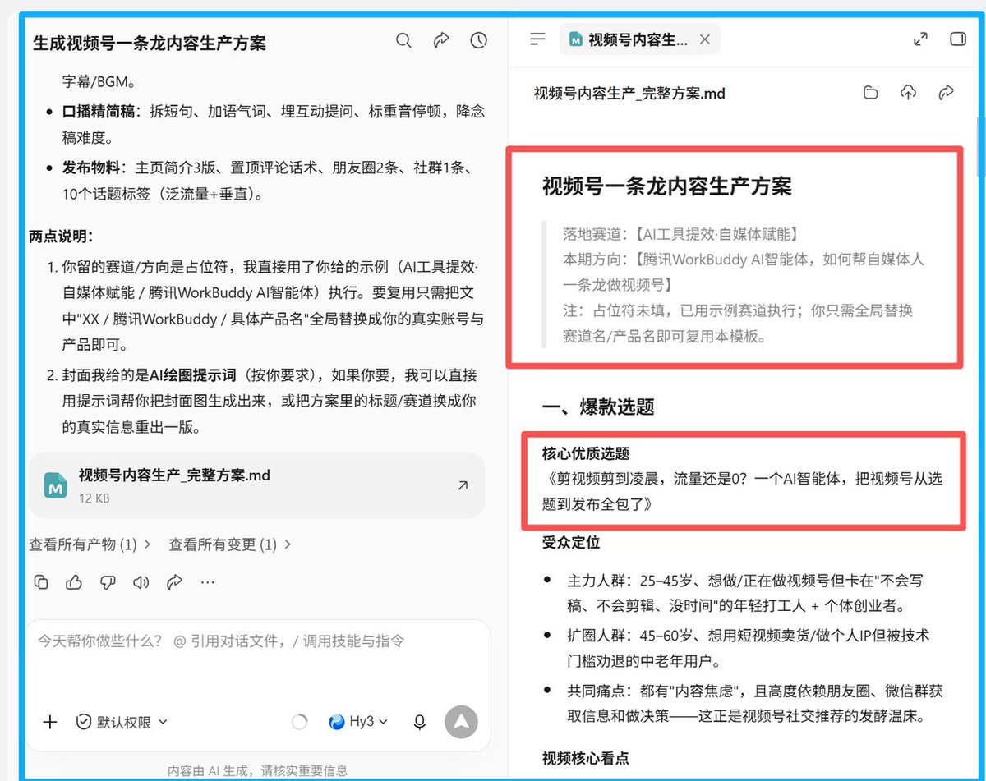Share the 视频号内容生产_完整方案.md document
The height and width of the screenshot is (781, 986).
pos(946,93)
